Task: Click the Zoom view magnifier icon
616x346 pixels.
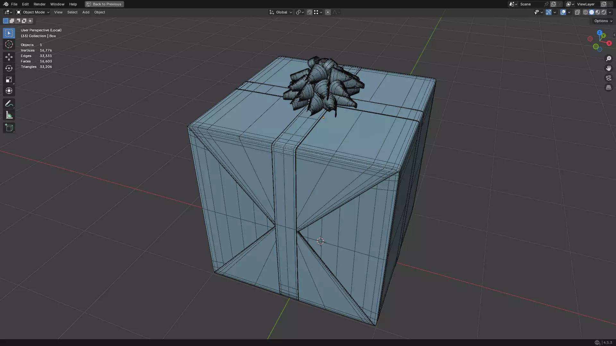Action: 609,59
